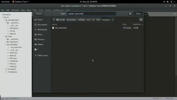This screenshot has width=177, height=100.
Task: Open the tab list dropdown arrow in the Sublime Text window
Action: (175, 14)
